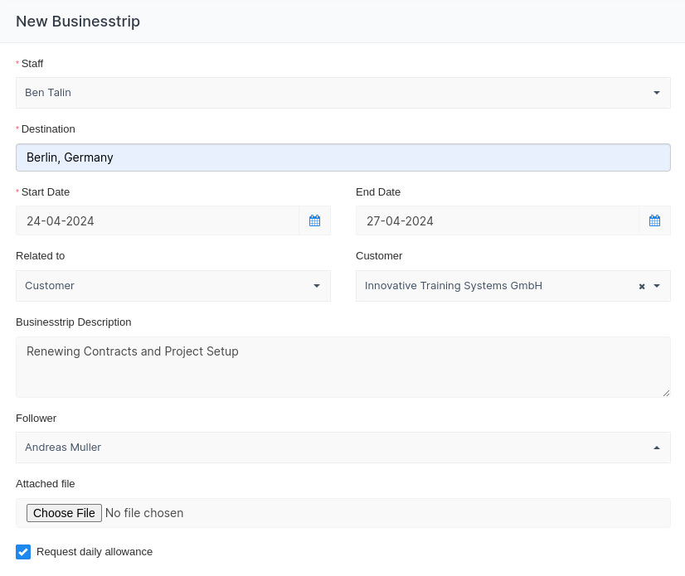The width and height of the screenshot is (685, 576).
Task: Click the 'No file chosen' text
Action: tap(144, 513)
